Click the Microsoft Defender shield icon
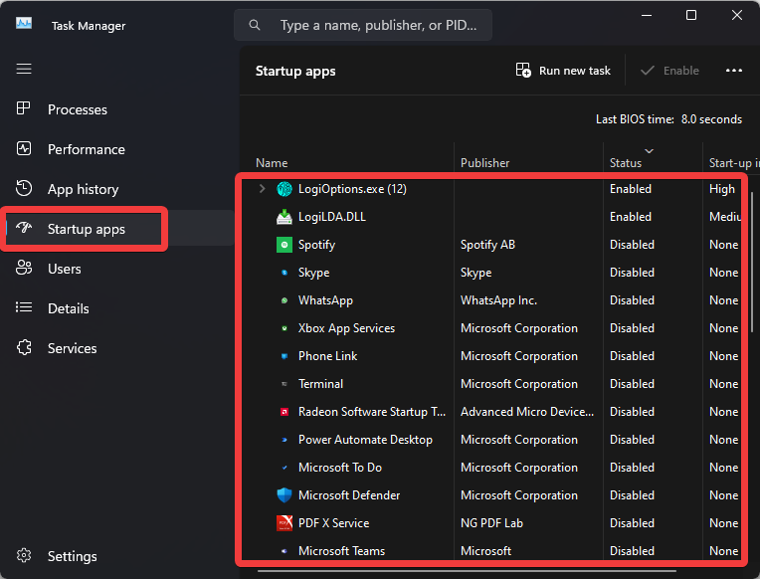This screenshot has width=760, height=579. (285, 495)
